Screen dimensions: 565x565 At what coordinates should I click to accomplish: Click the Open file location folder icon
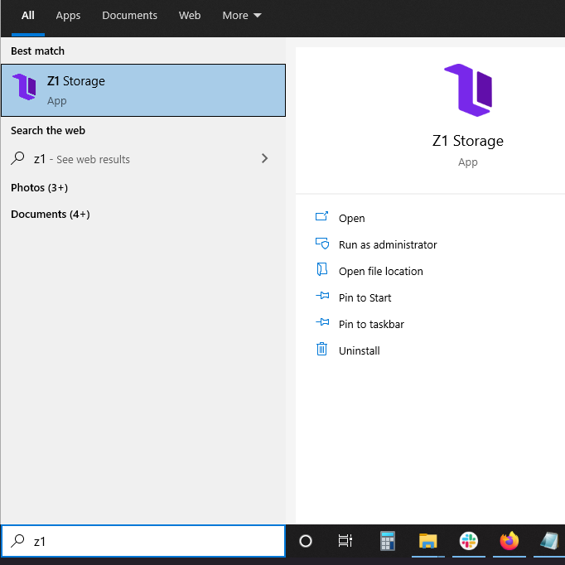tap(321, 269)
